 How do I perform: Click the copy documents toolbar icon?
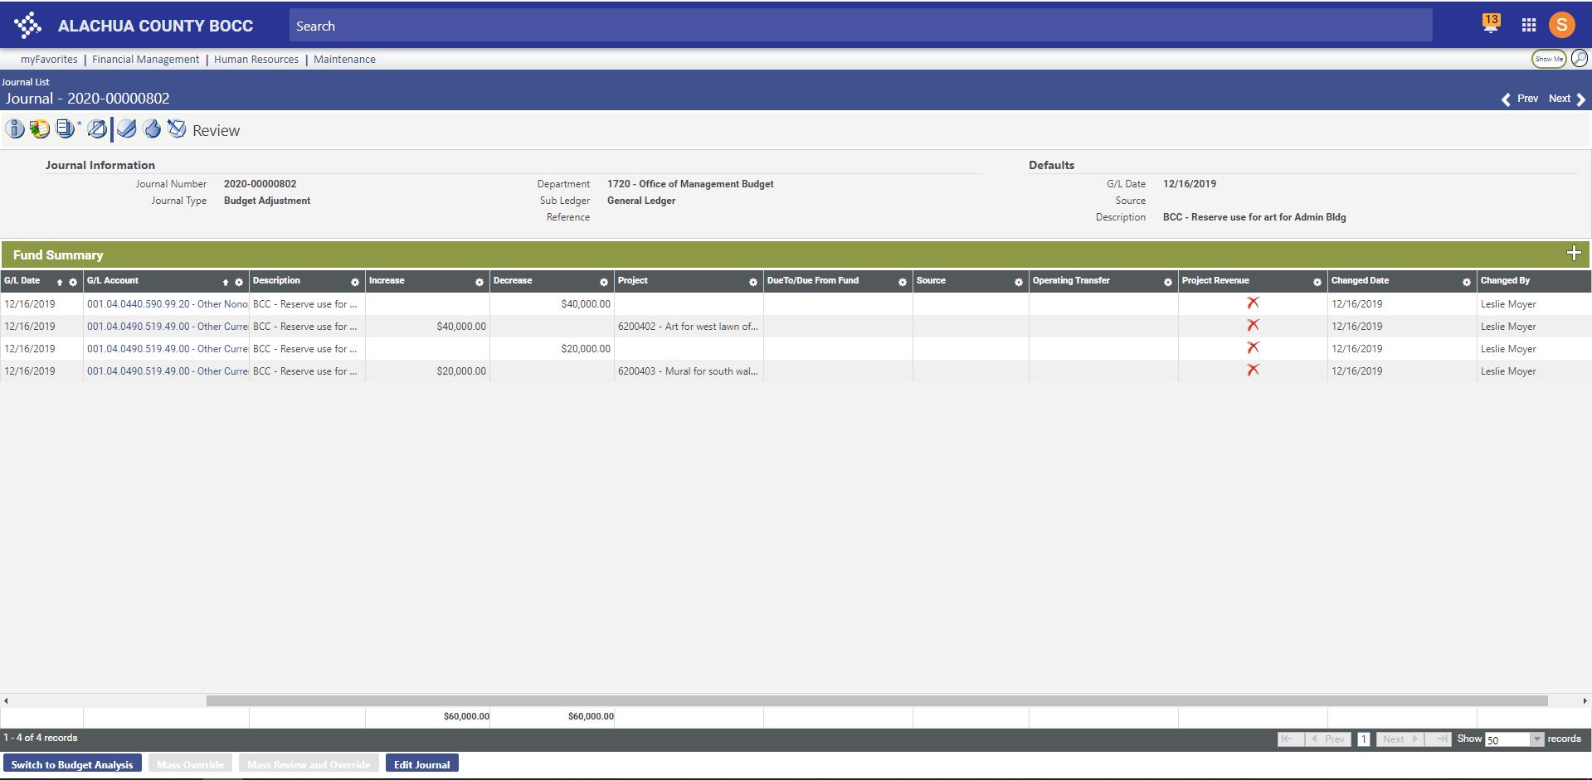point(66,129)
